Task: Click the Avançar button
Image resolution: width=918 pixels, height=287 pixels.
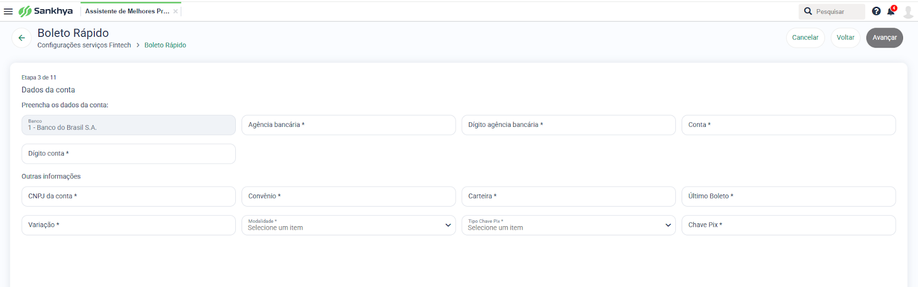Action: tap(885, 38)
